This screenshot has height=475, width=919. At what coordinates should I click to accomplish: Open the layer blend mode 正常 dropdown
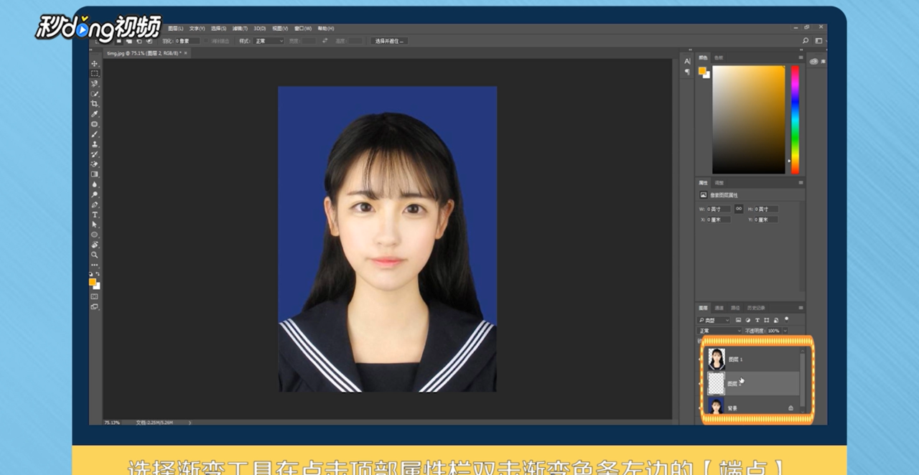point(719,331)
